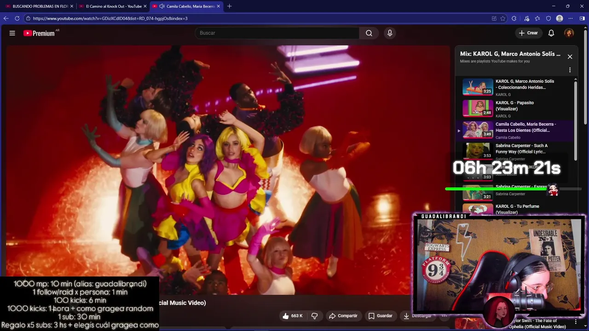The height and width of the screenshot is (331, 589).
Task: Open the browser extensions puzzle icon
Action: pos(514,18)
